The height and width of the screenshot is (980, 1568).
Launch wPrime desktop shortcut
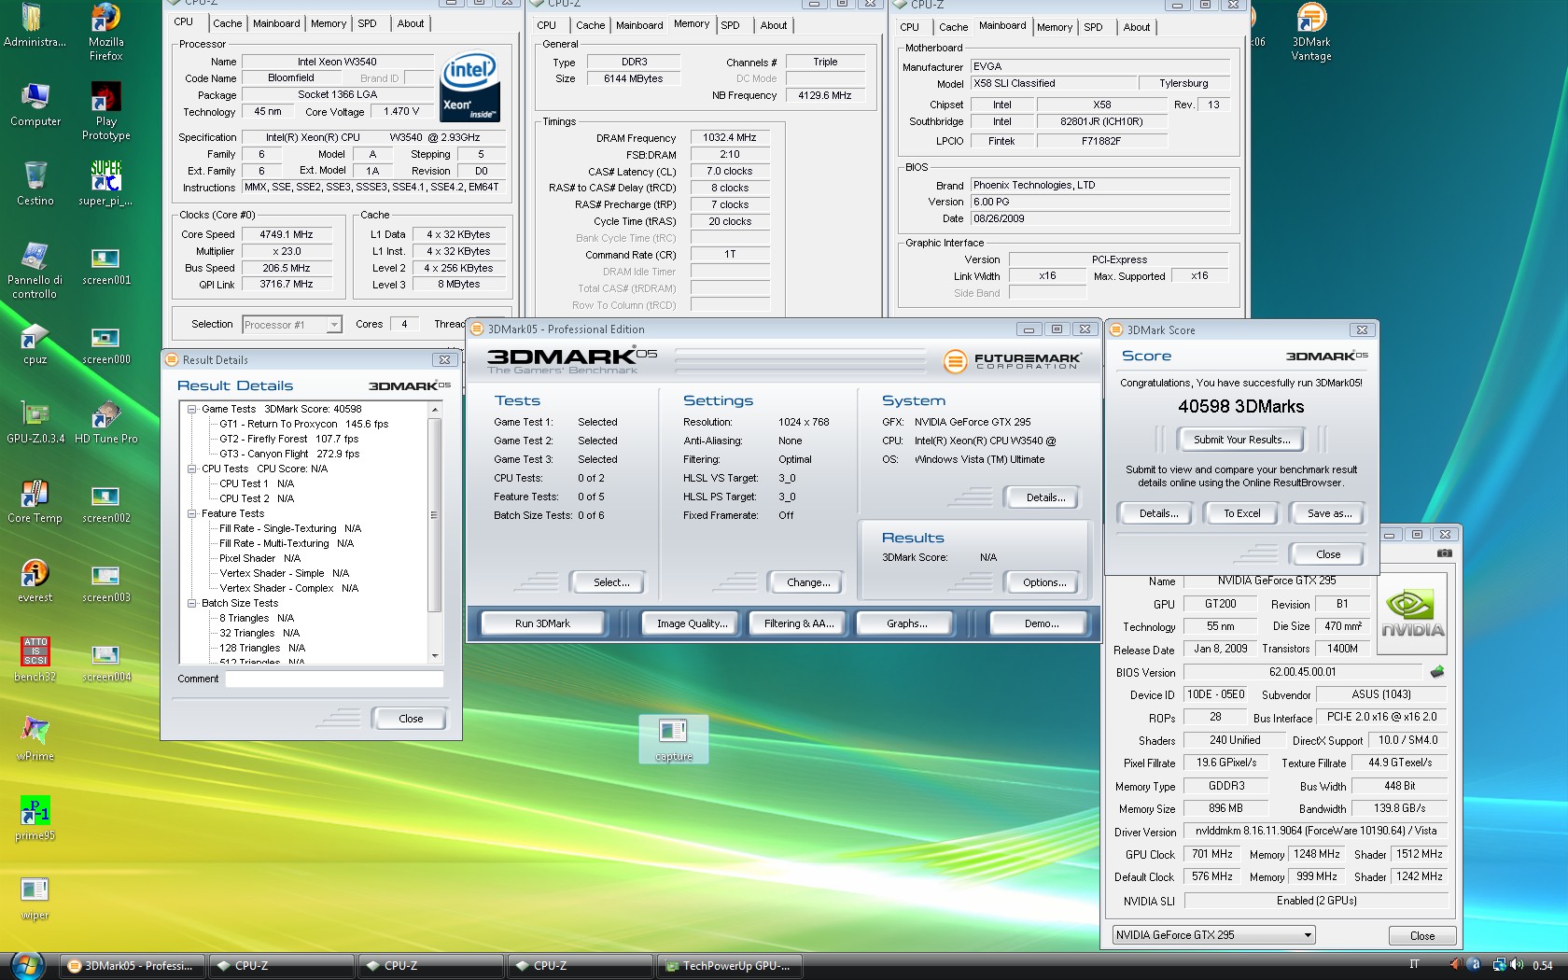point(35,738)
